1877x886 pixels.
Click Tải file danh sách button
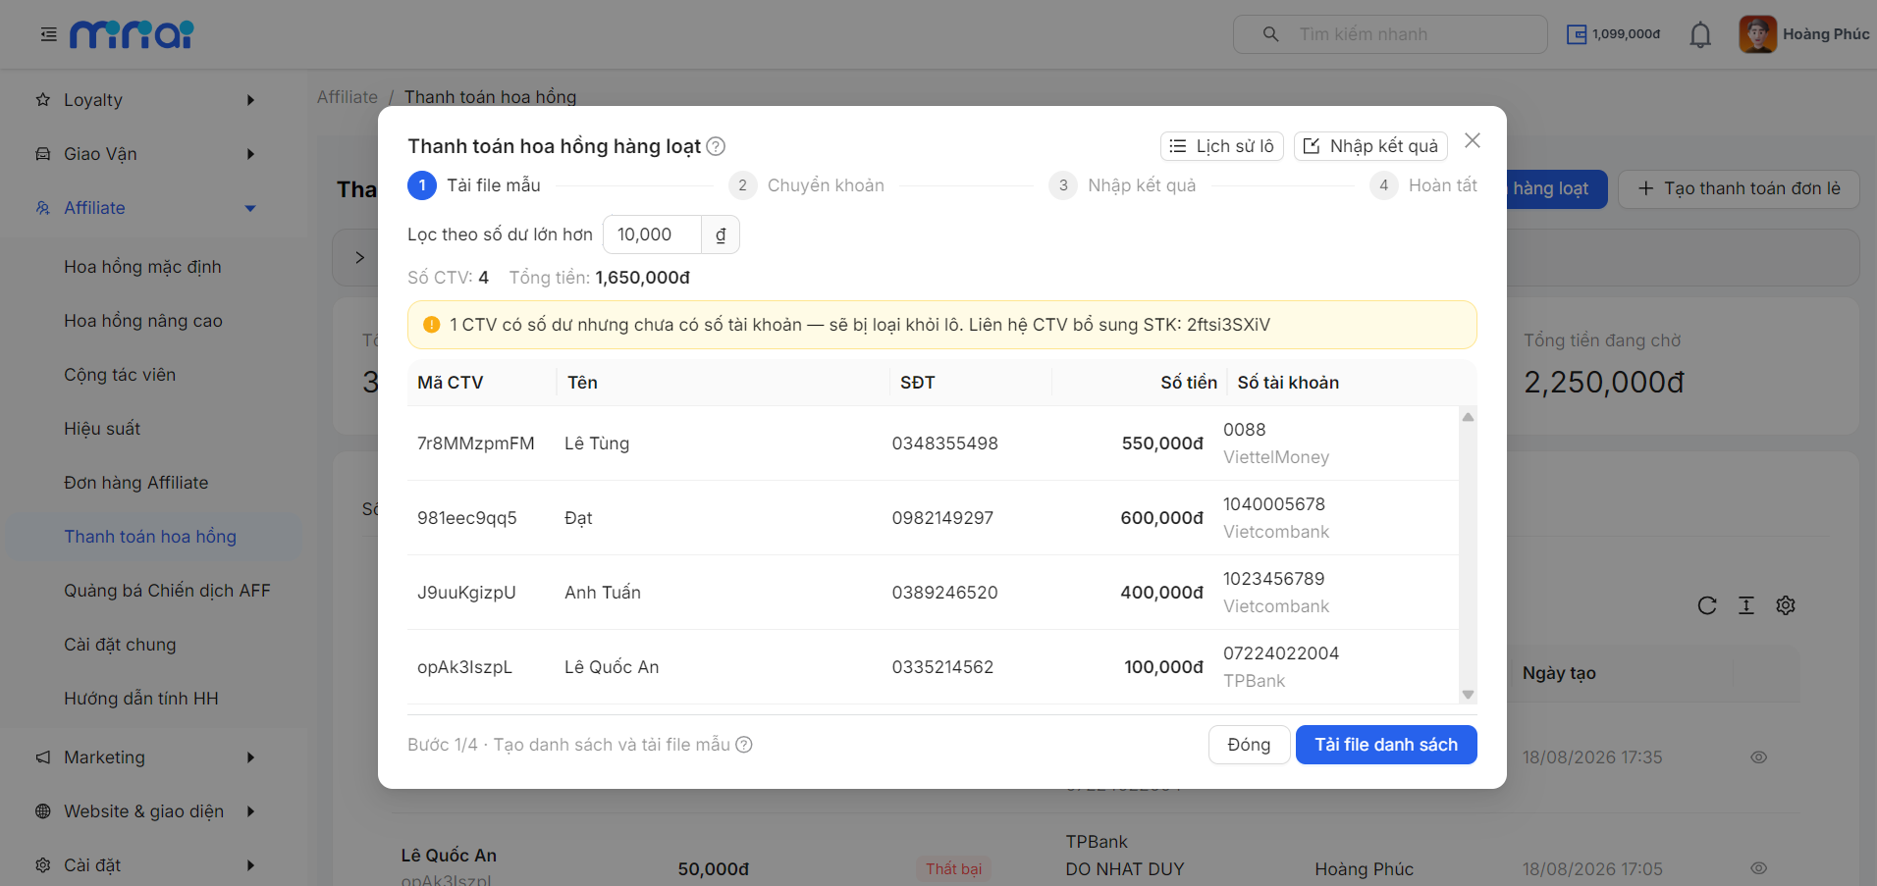[1386, 745]
